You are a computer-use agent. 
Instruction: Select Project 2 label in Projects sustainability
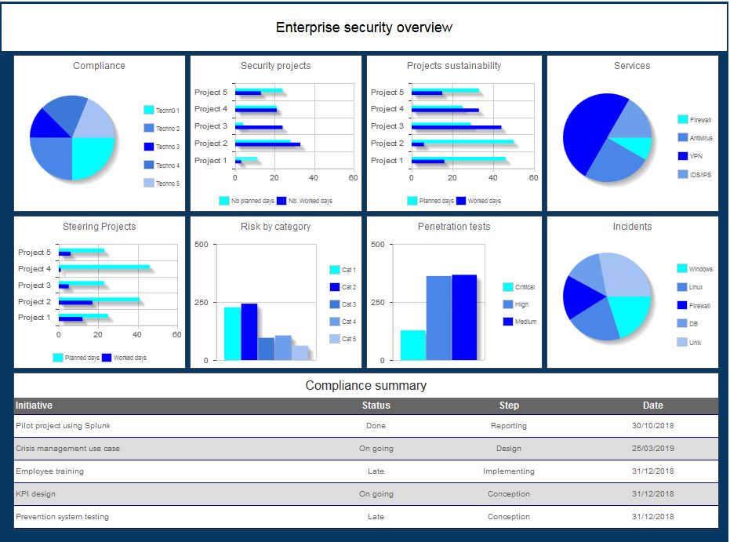tap(387, 143)
